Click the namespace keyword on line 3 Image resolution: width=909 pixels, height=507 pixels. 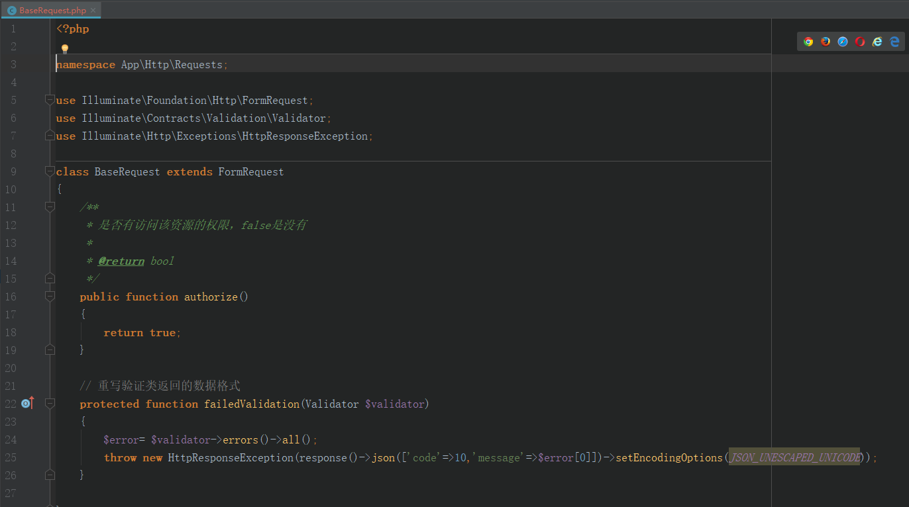point(85,65)
